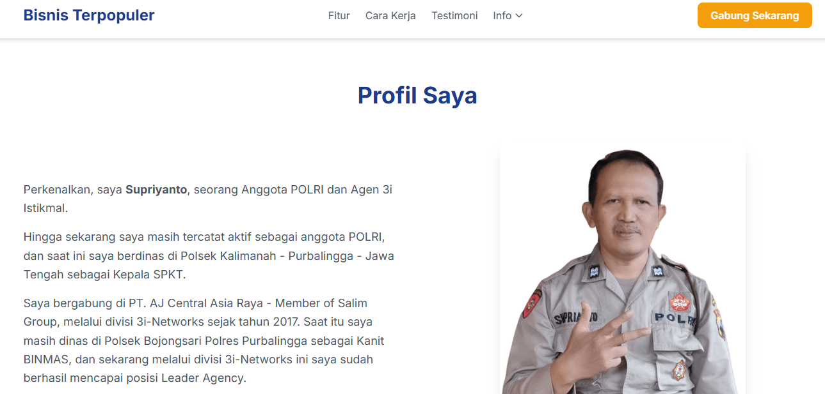Screen dimensions: 825x394
Task: Expand the Info dropdown menu
Action: tap(508, 15)
